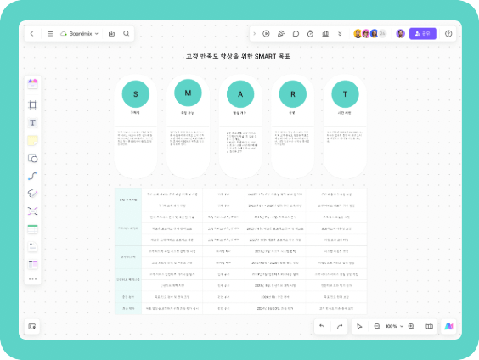Select the Frame tool in sidebar
Image resolution: width=479 pixels, height=360 pixels.
pyautogui.click(x=32, y=104)
